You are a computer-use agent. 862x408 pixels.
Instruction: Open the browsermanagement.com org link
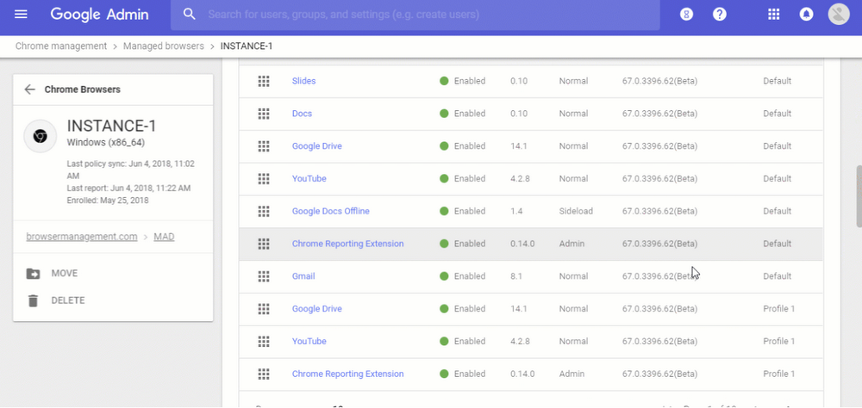click(x=80, y=237)
